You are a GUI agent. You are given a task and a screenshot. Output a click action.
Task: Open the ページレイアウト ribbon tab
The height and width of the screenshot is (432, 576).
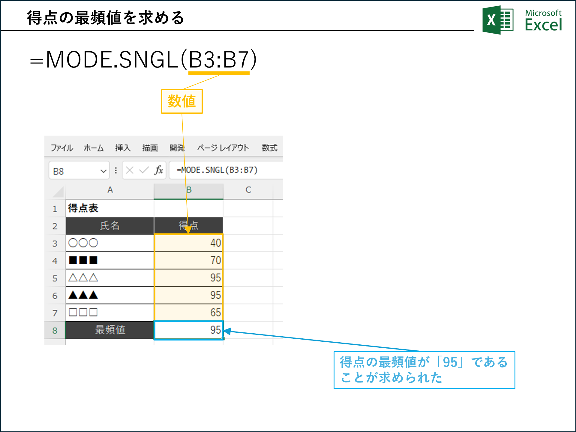tap(223, 148)
